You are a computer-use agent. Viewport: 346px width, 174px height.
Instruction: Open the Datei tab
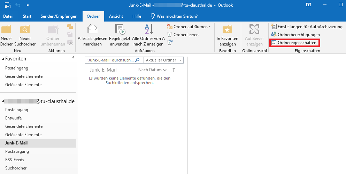8,16
